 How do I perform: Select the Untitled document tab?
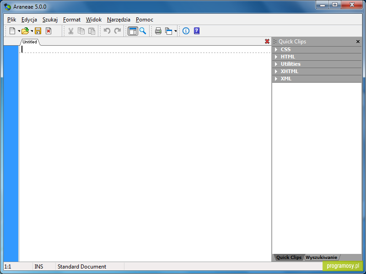30,42
